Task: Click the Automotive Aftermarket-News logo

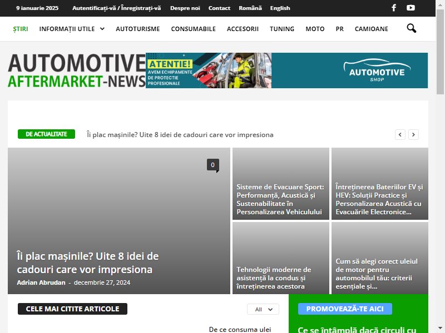Action: coord(77,70)
